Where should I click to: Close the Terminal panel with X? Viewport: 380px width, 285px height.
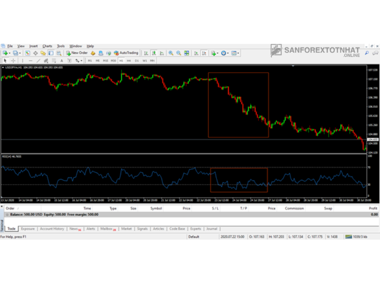tap(2, 207)
